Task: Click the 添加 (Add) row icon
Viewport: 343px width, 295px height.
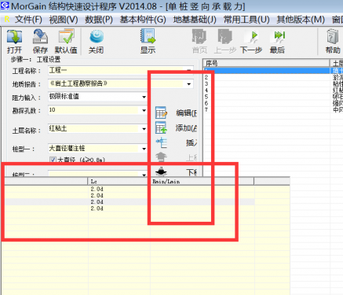Action: pyautogui.click(x=161, y=127)
